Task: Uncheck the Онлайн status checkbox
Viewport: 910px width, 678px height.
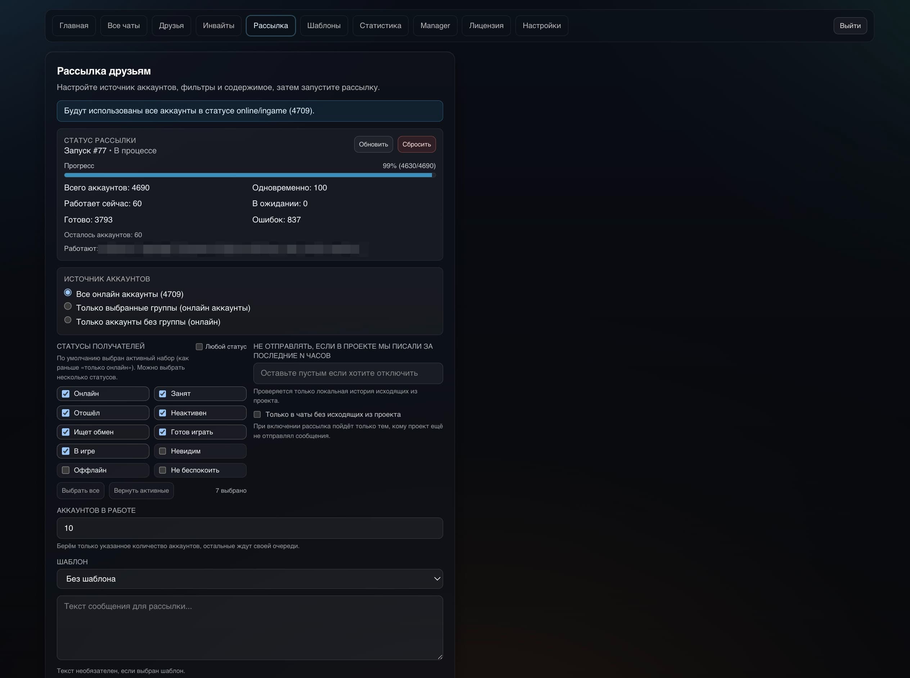Action: [66, 394]
